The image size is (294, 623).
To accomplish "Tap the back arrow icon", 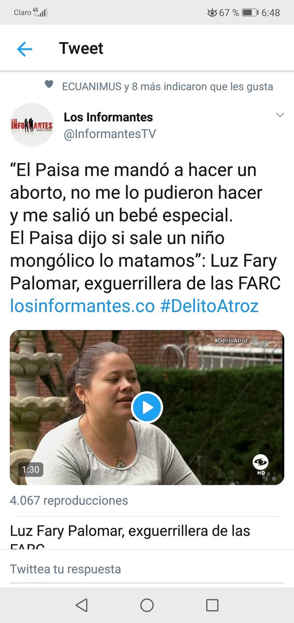I will click(x=24, y=49).
